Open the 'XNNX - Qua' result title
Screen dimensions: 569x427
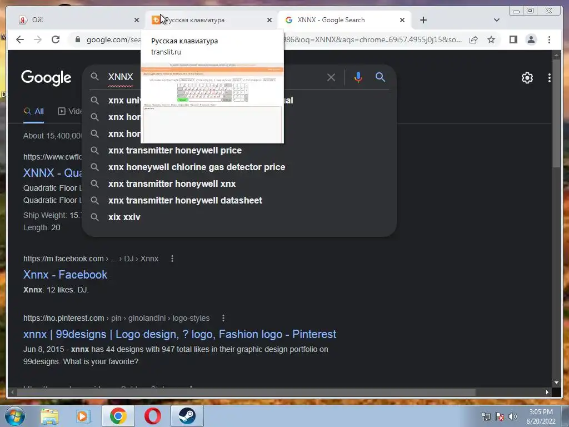[x=52, y=172]
